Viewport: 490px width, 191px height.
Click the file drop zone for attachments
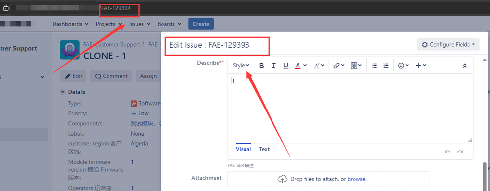pos(328,179)
